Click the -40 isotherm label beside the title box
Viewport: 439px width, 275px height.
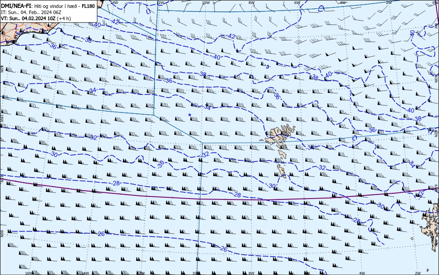click(x=97, y=25)
